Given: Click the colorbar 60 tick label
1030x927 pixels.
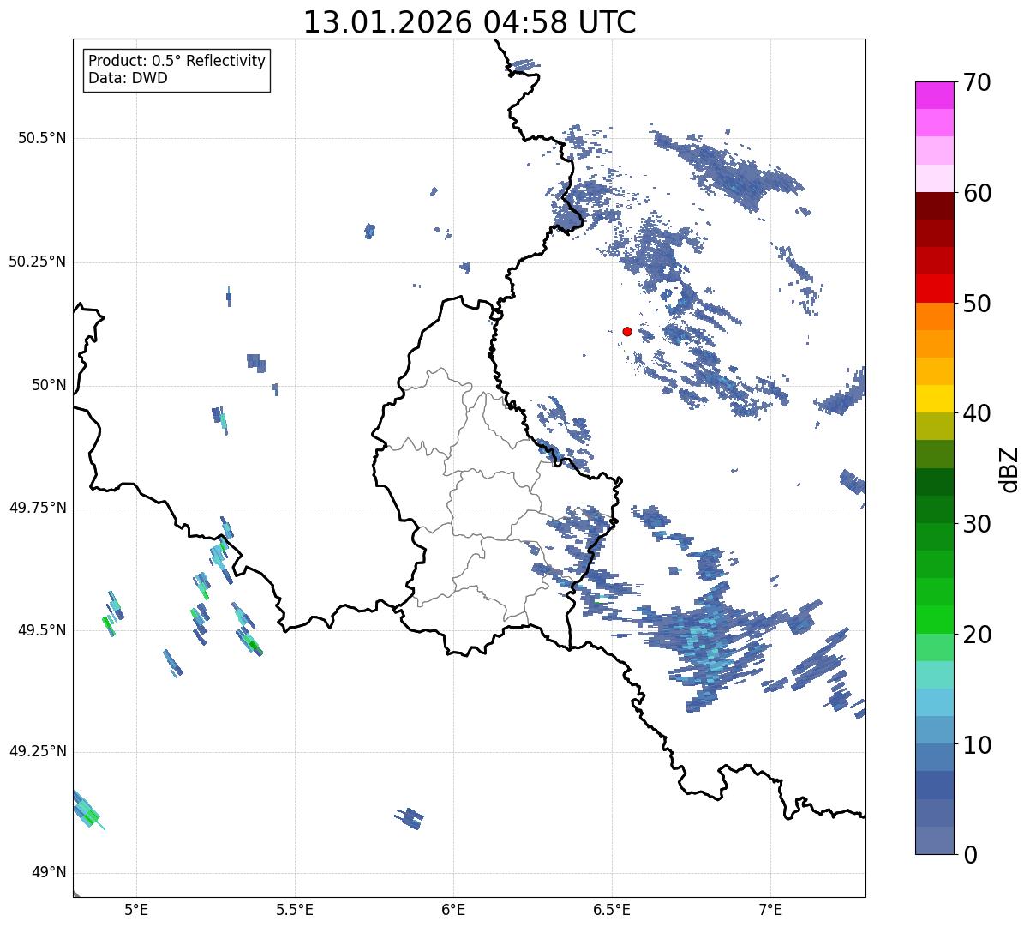Looking at the screenshot, I should point(977,193).
